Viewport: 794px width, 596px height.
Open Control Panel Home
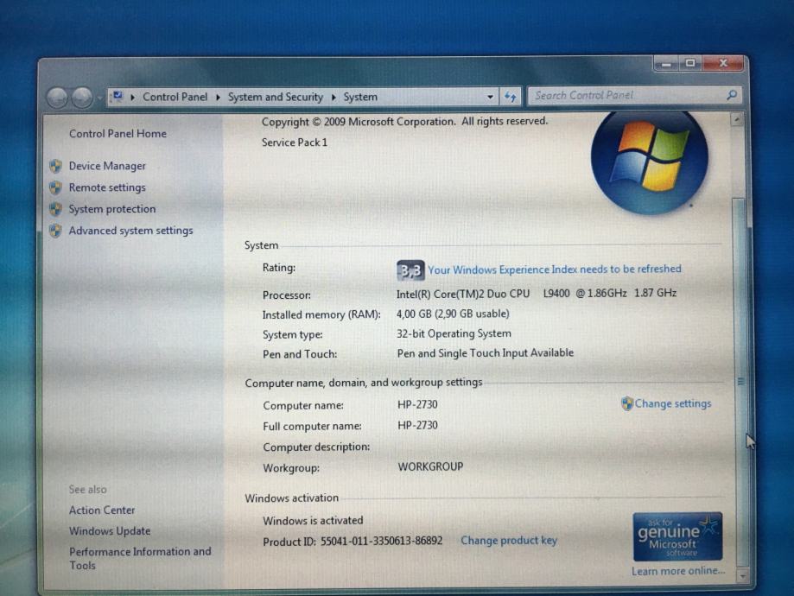click(118, 134)
